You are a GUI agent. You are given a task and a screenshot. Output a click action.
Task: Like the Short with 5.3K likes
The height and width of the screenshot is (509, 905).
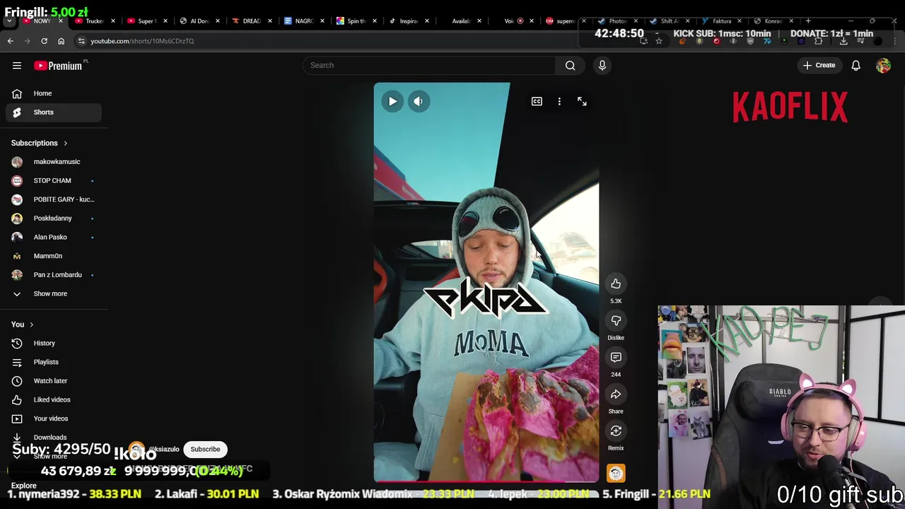click(x=616, y=283)
